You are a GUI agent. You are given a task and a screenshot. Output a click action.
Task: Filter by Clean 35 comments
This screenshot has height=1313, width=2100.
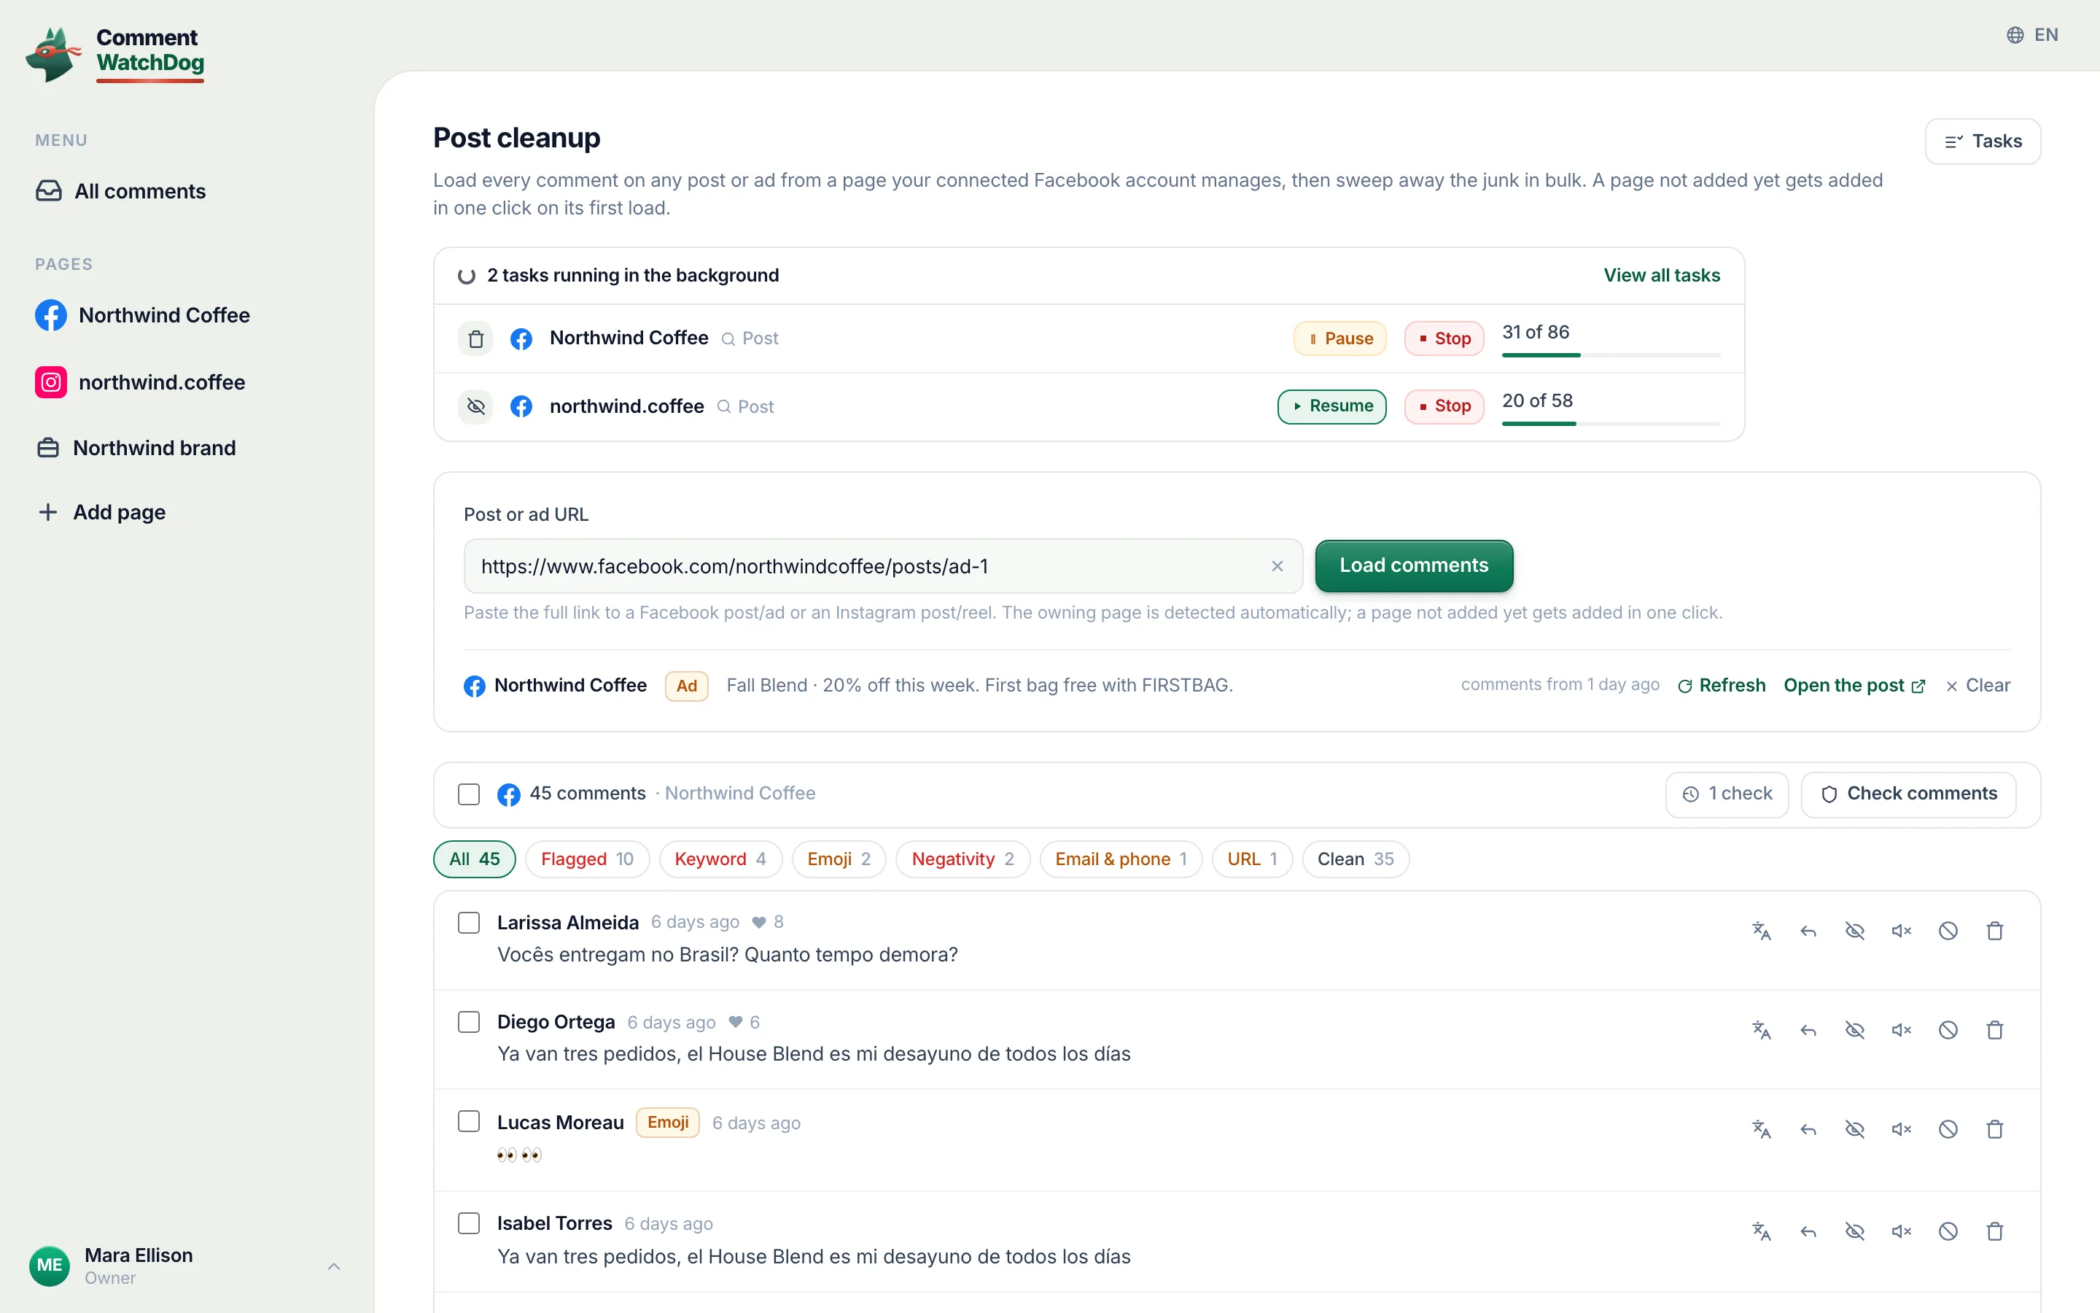click(x=1356, y=860)
